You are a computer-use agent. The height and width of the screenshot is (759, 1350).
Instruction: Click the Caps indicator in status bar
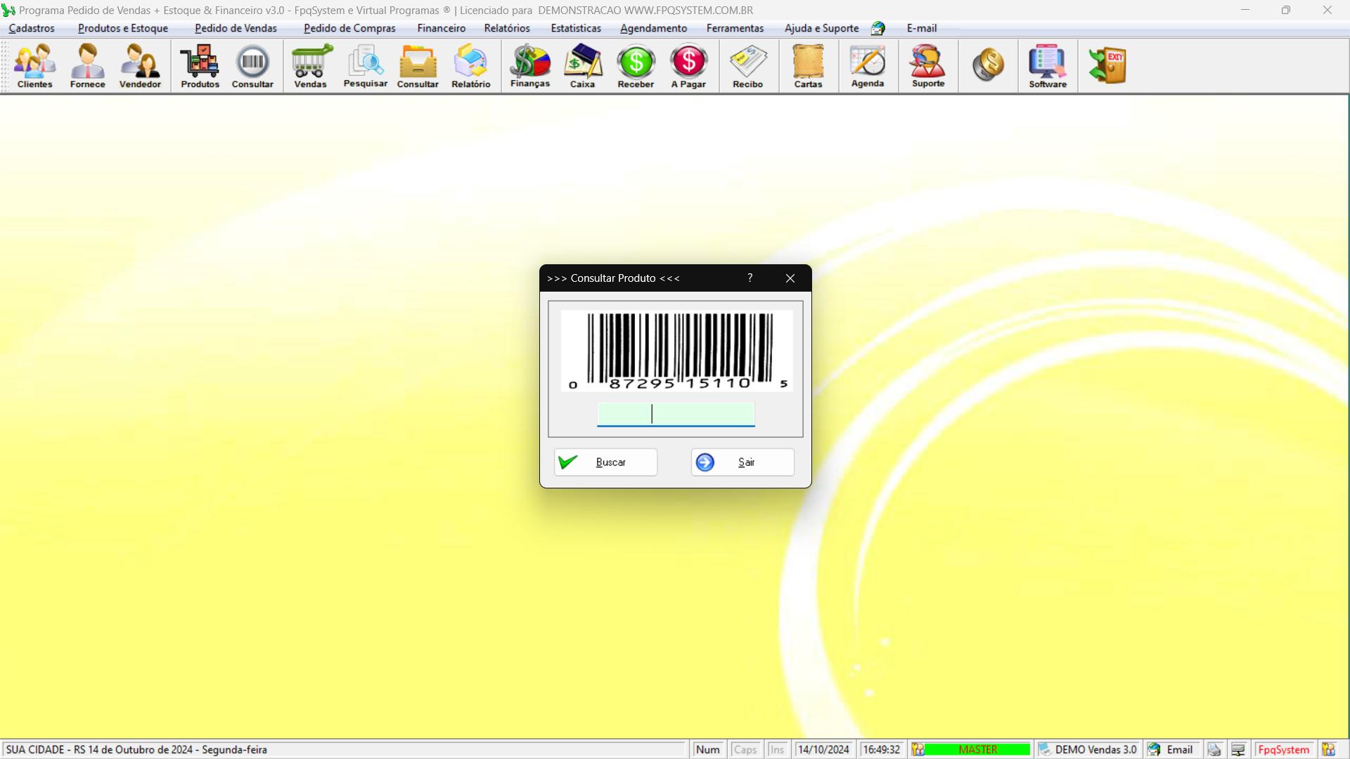coord(745,750)
